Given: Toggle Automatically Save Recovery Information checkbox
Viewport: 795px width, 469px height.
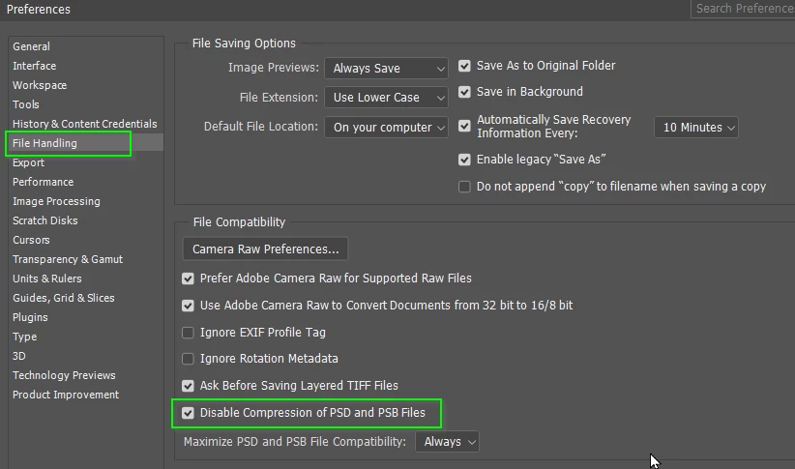Looking at the screenshot, I should (x=464, y=126).
